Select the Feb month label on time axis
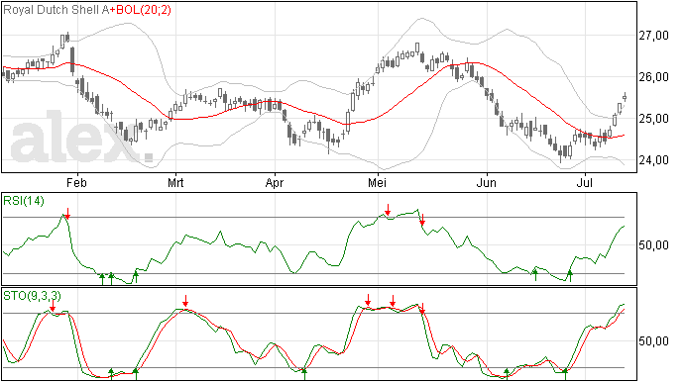The height and width of the screenshot is (383, 684). coord(76,182)
